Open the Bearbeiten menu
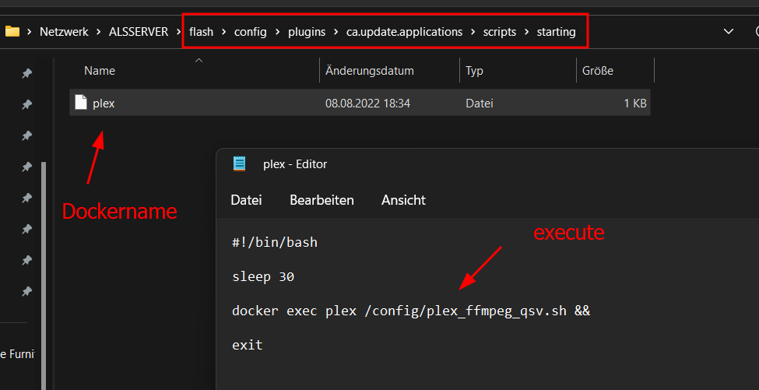The height and width of the screenshot is (390, 759). (x=322, y=200)
